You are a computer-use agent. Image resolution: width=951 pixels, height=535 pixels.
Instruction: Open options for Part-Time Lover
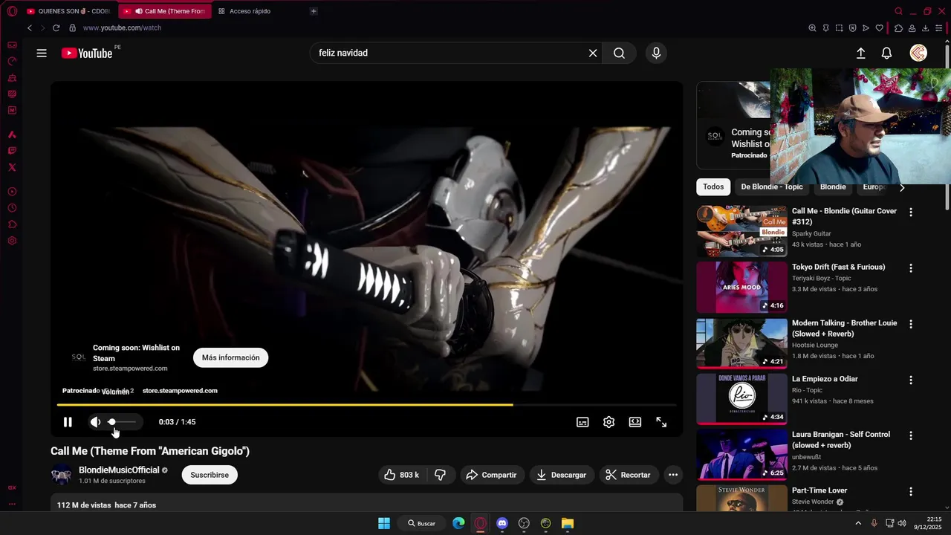click(911, 491)
